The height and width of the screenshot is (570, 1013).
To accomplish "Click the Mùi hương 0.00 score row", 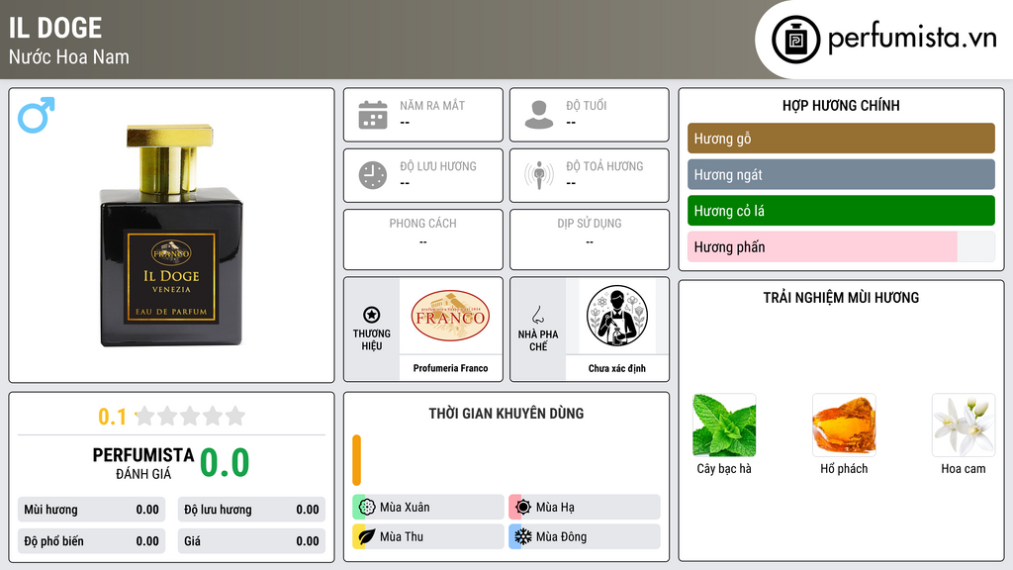I will tap(91, 510).
